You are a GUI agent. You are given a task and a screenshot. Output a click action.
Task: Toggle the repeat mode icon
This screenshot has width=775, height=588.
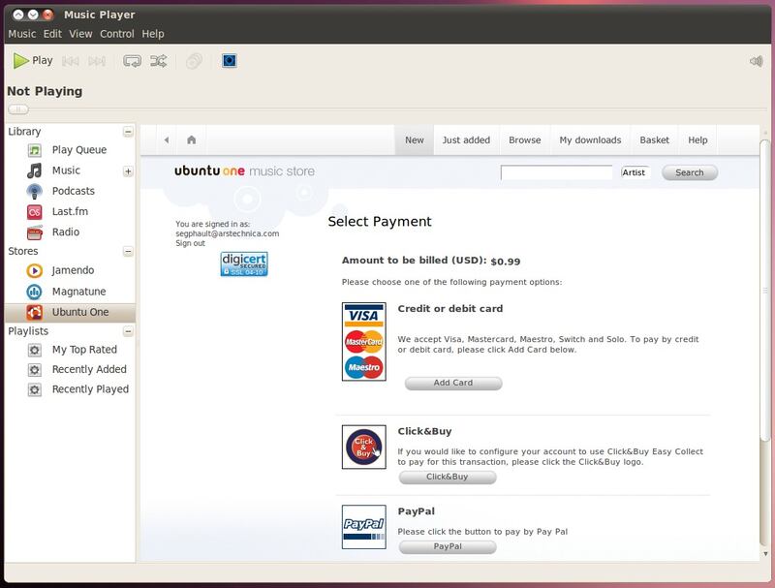click(133, 61)
